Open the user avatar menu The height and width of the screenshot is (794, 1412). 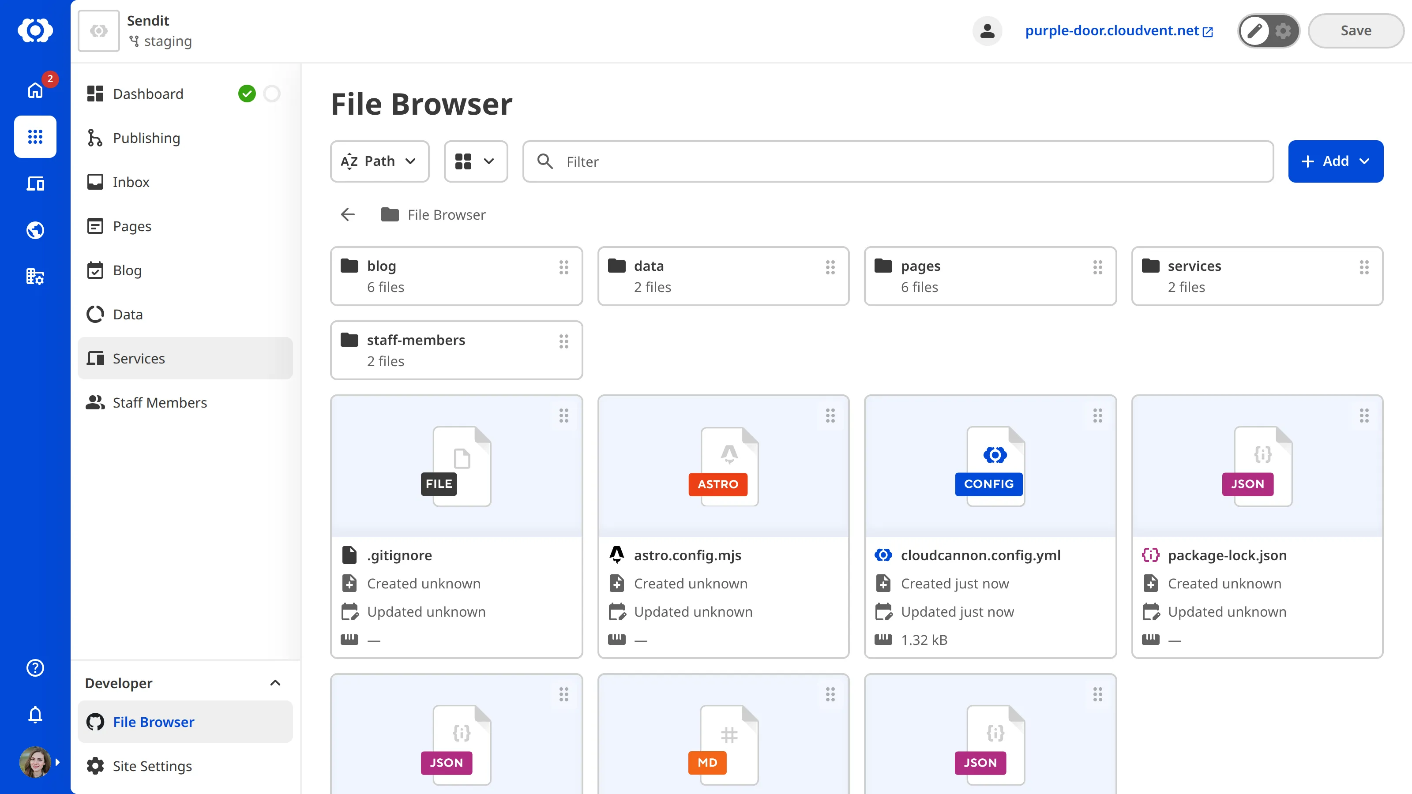pos(36,762)
